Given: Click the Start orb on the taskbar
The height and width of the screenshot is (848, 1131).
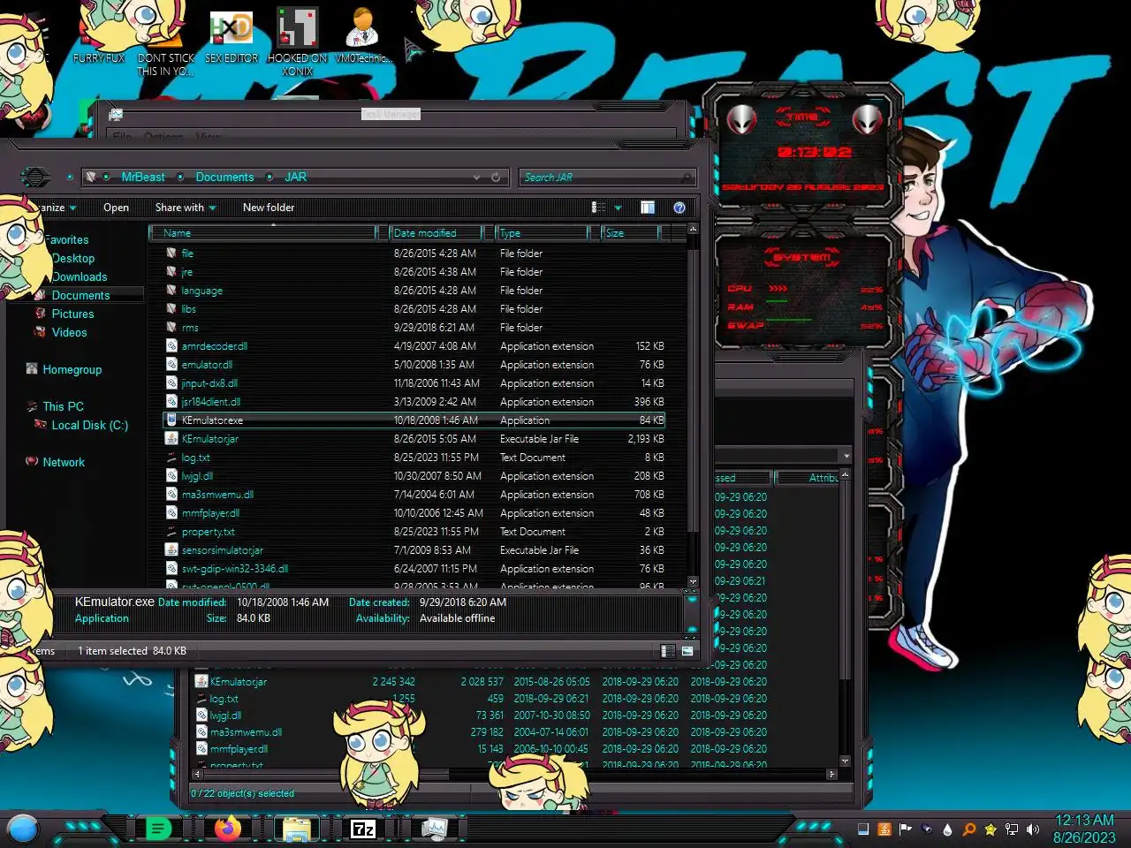Looking at the screenshot, I should pyautogui.click(x=23, y=829).
